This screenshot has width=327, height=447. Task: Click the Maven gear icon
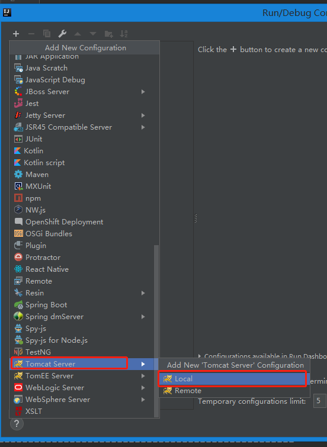18,175
